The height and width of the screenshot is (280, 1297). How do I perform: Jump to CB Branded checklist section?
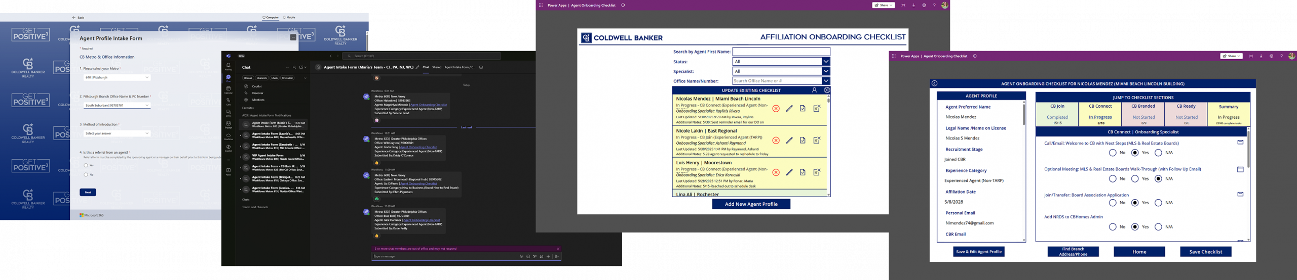(x=1143, y=114)
